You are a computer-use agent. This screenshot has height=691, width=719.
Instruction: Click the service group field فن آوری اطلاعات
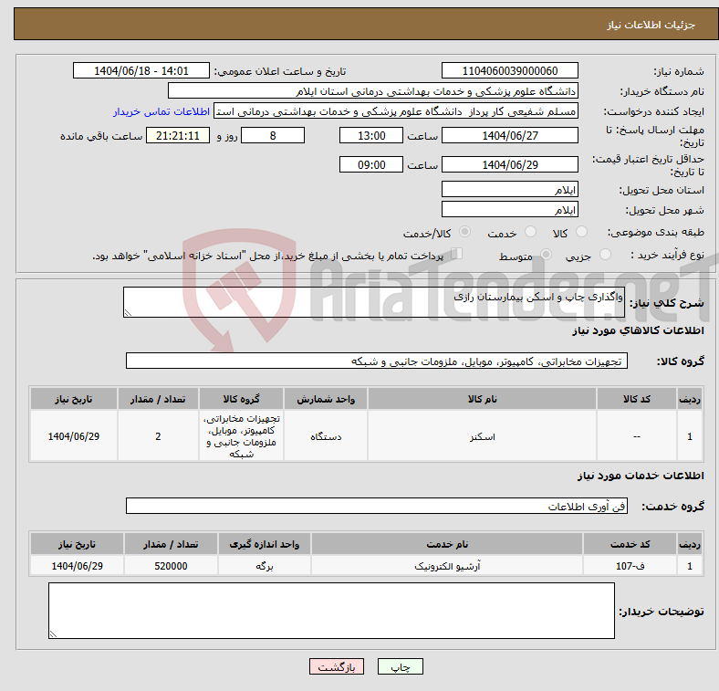[377, 506]
